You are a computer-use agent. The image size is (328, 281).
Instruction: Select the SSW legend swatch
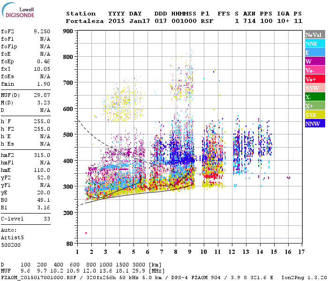[315, 88]
